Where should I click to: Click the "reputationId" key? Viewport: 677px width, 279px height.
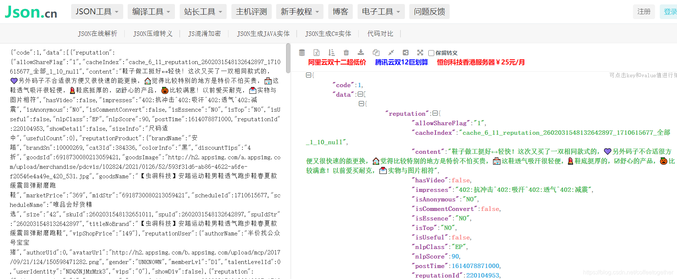click(437, 275)
